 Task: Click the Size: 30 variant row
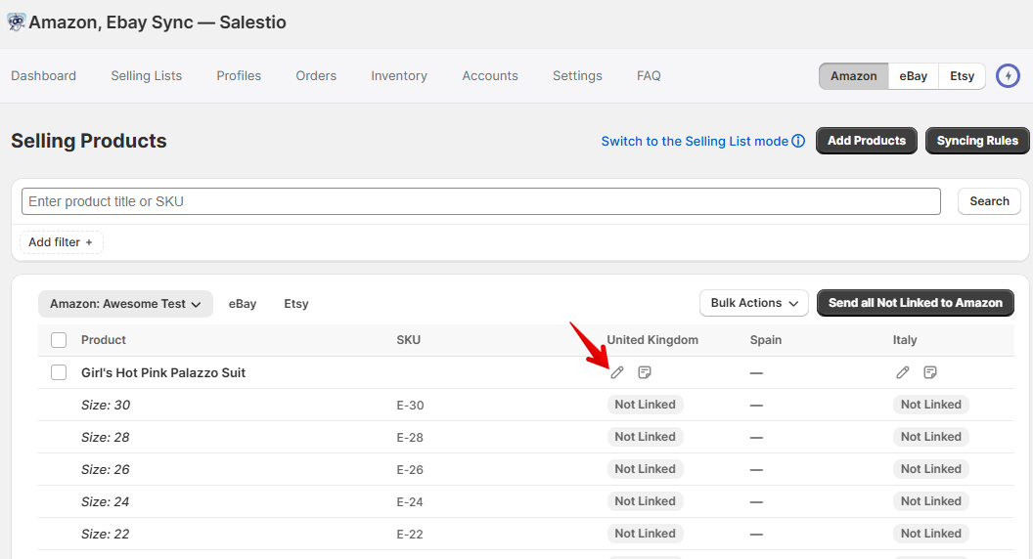(525, 405)
